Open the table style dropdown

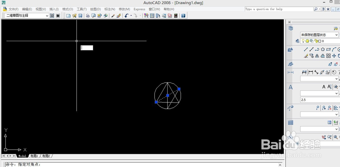[x=319, y=129]
